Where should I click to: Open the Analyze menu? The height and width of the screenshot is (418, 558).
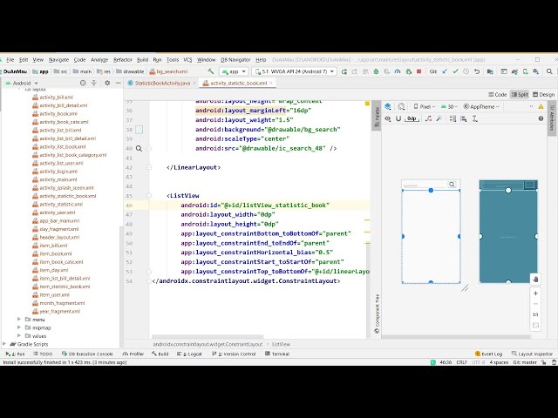pos(99,60)
